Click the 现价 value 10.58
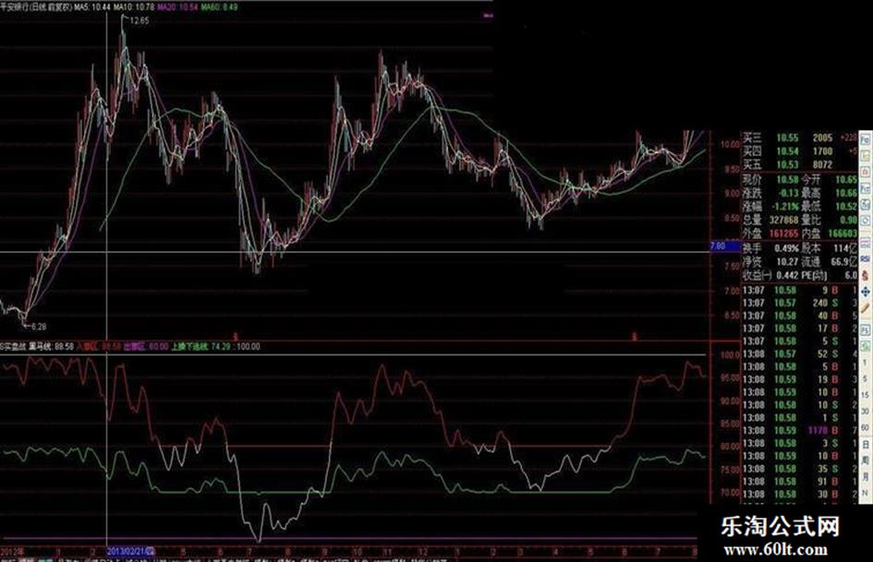Viewport: 873px width, 562px height. (x=787, y=180)
